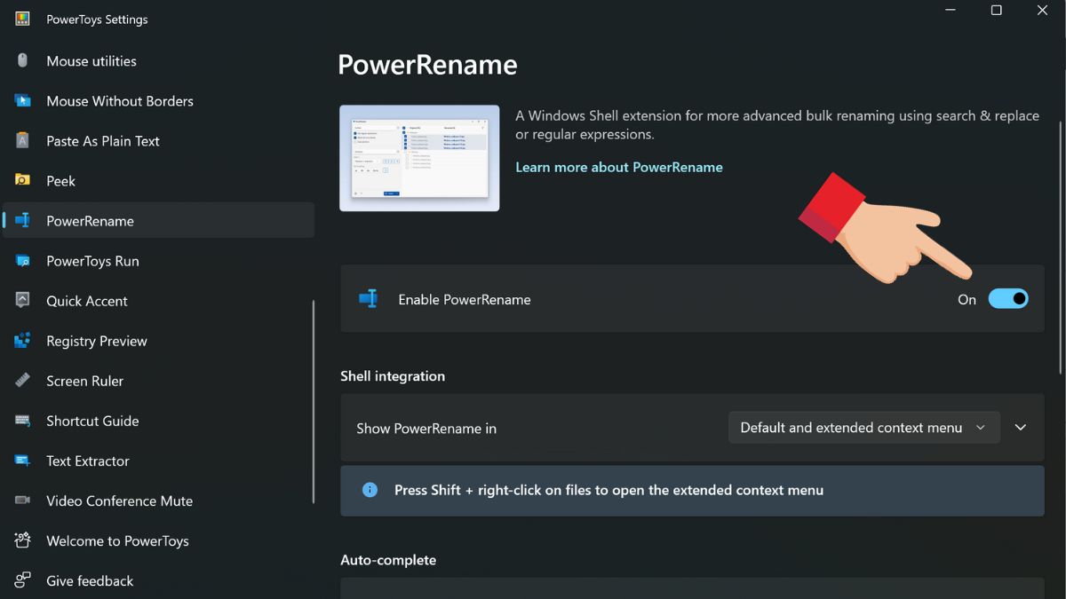
Task: Click the PowerRename preview thumbnail image
Action: (419, 158)
